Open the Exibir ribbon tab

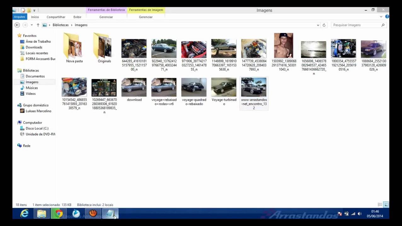(77, 17)
